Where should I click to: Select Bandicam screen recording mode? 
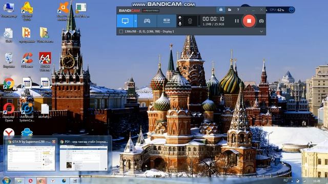125,21
